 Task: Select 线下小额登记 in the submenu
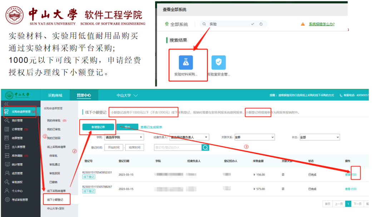point(55,199)
